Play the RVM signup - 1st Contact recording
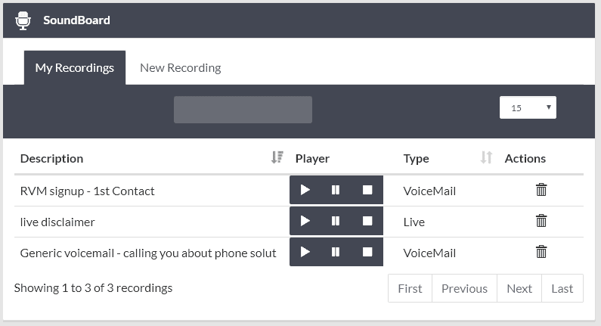Screen dimensions: 601x326 305,190
